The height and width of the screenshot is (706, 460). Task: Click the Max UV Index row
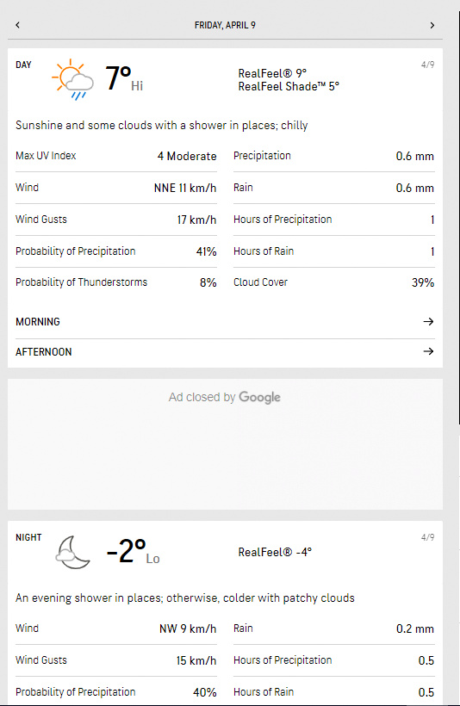pos(116,156)
